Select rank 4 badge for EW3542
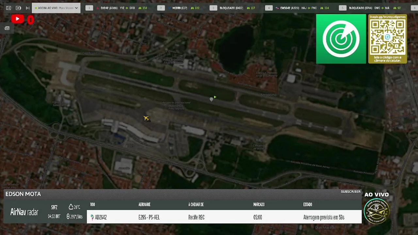The height and width of the screenshot is (235, 418). pos(269,8)
